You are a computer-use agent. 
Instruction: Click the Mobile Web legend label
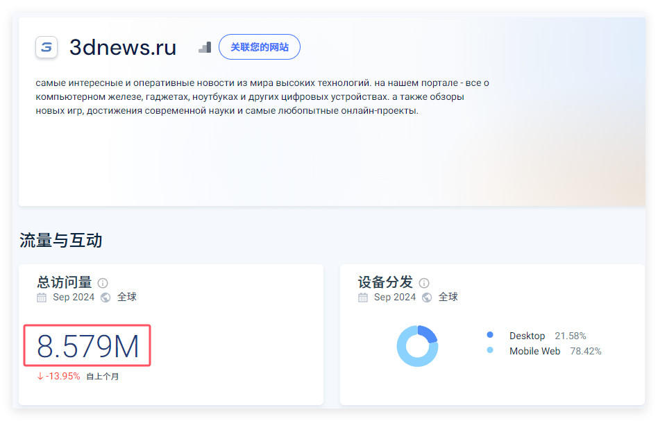pos(534,351)
